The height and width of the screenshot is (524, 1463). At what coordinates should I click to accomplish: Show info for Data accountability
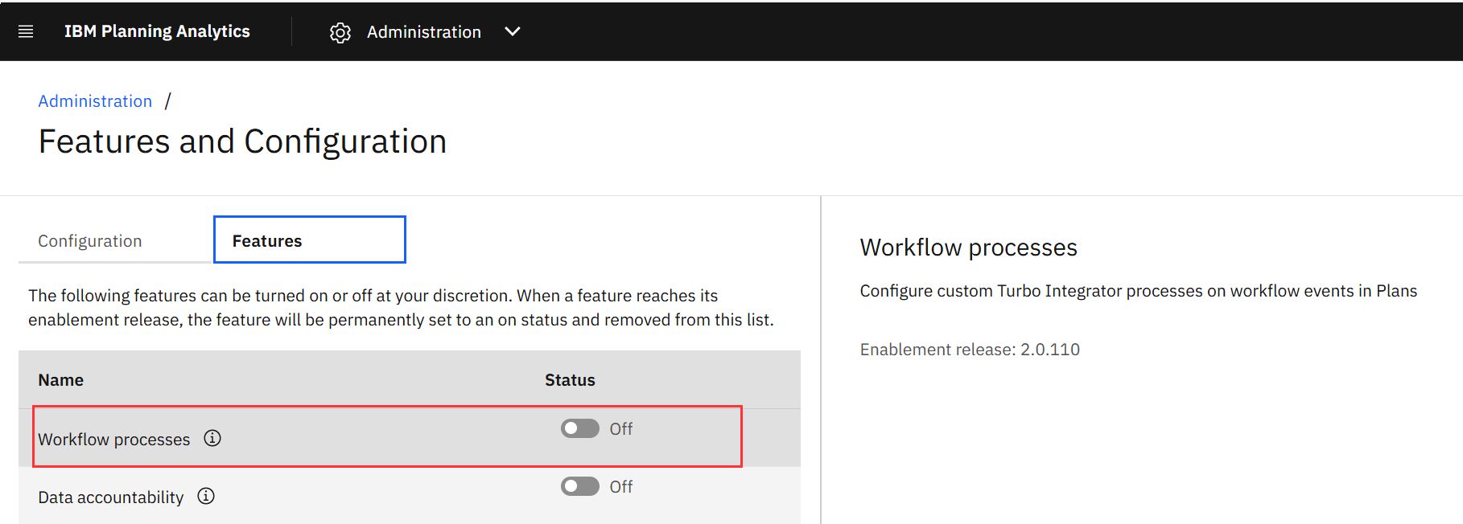[x=206, y=496]
